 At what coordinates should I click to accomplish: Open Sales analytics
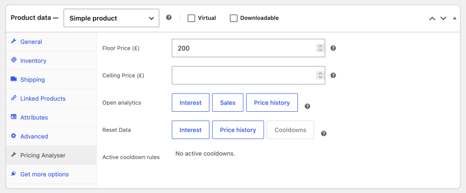[x=228, y=103]
